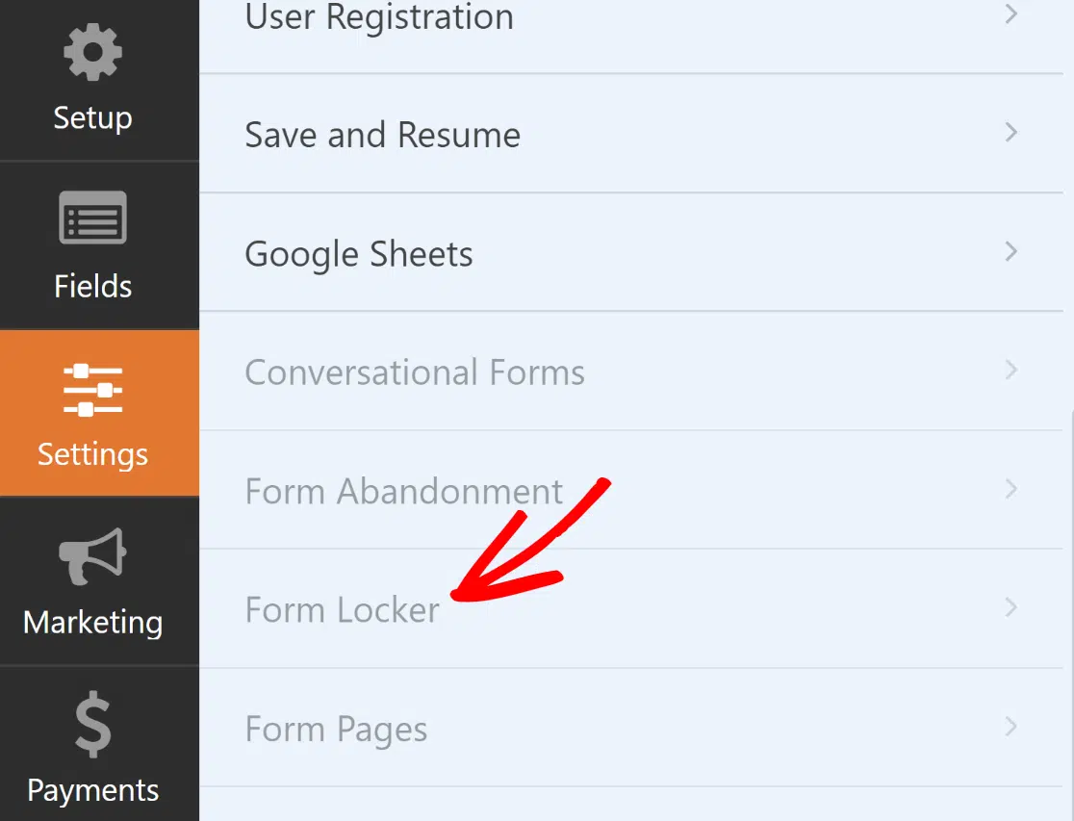Expand Conversational Forms chevron arrow
The width and height of the screenshot is (1074, 821).
(1011, 370)
